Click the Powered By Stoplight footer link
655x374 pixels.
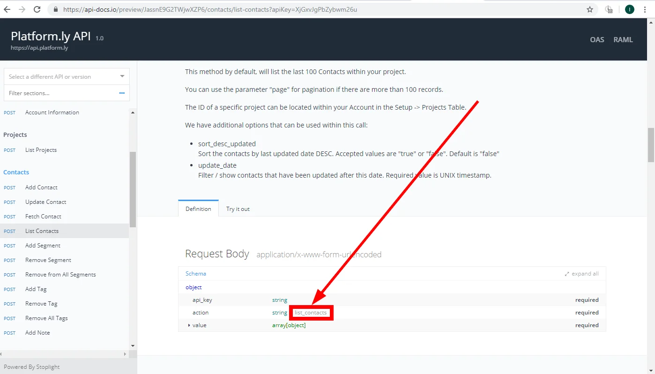(32, 367)
